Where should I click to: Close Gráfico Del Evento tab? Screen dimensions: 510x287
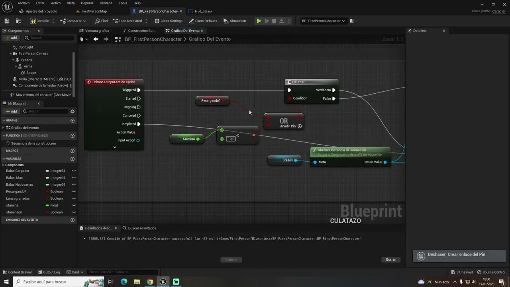[x=202, y=31]
